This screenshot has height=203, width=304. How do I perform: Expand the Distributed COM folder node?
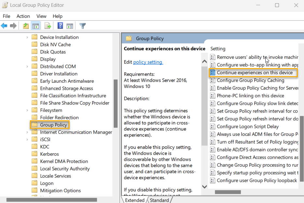tap(27, 66)
